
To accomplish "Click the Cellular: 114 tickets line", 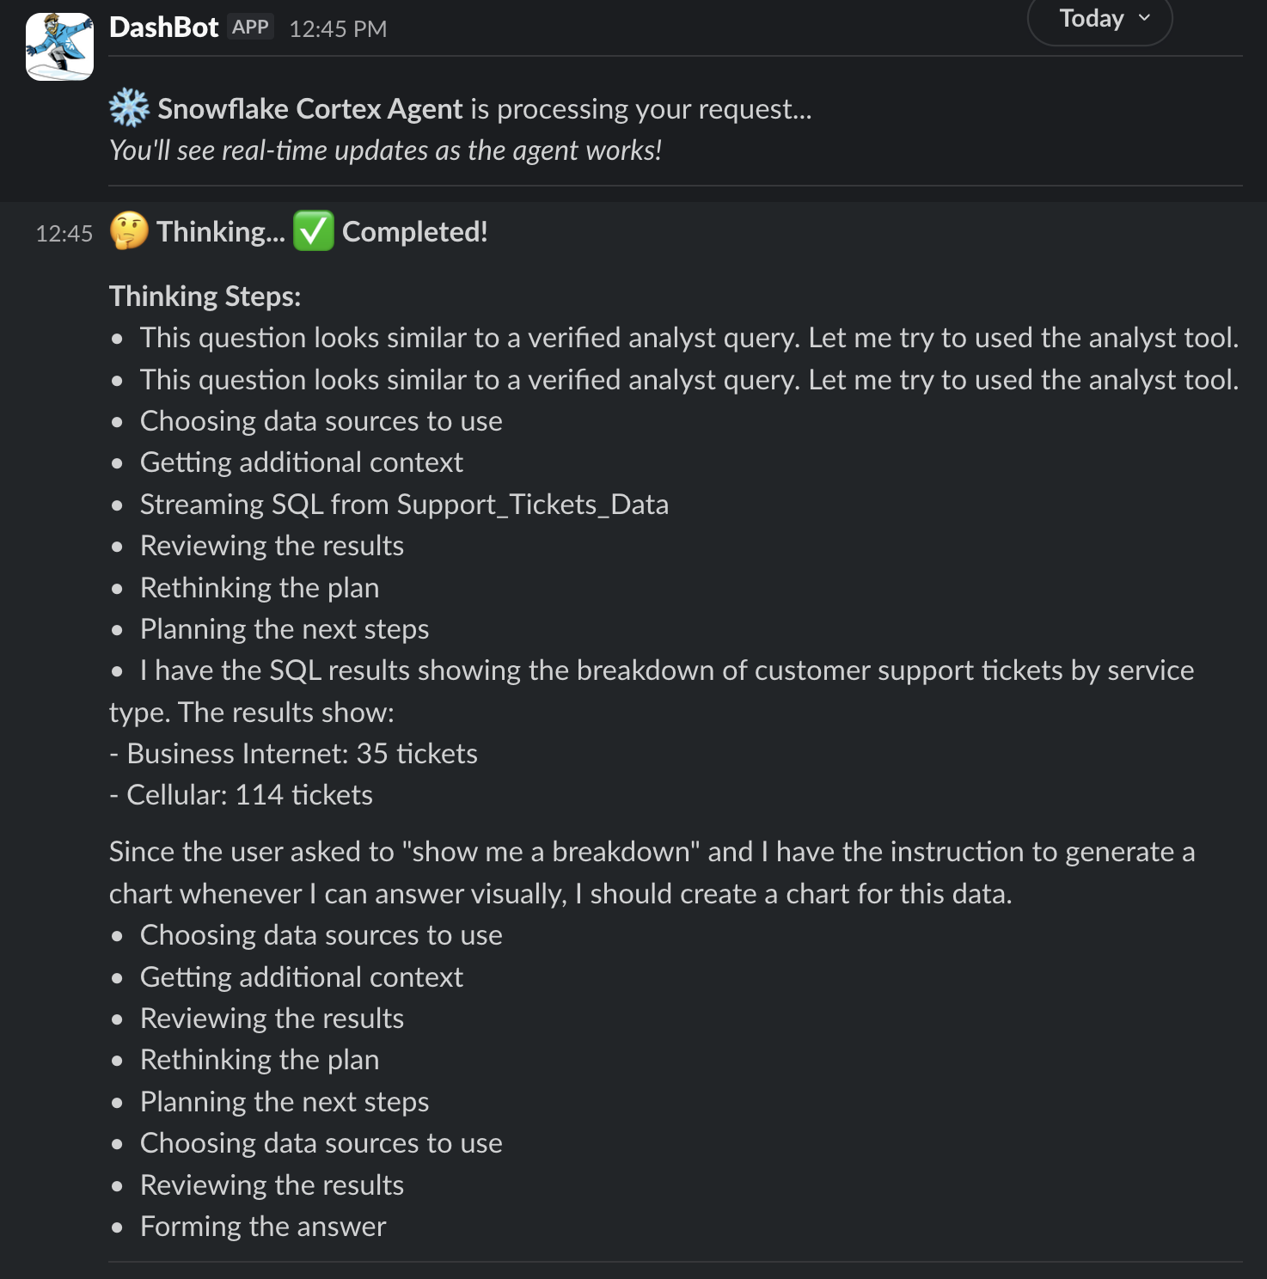I will coord(249,795).
